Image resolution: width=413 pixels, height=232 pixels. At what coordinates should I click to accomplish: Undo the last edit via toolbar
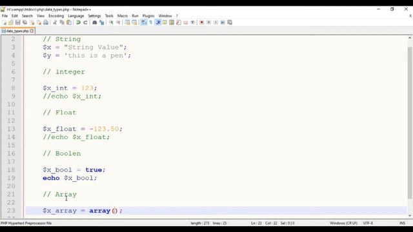(x=78, y=23)
